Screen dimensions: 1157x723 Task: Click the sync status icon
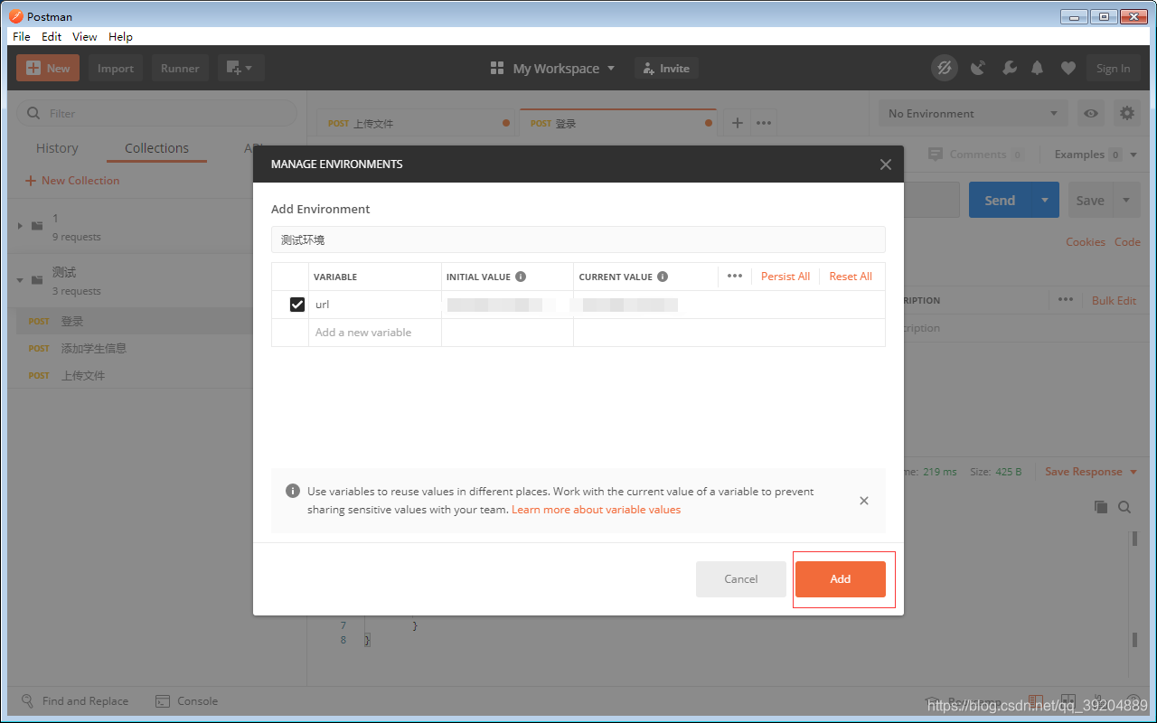point(945,68)
